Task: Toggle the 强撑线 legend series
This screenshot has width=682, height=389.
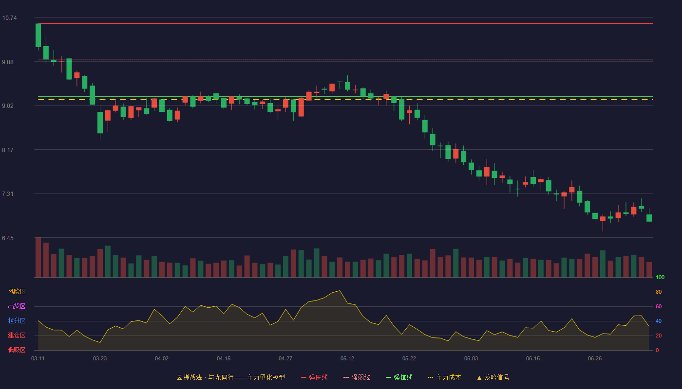Action: [399, 377]
